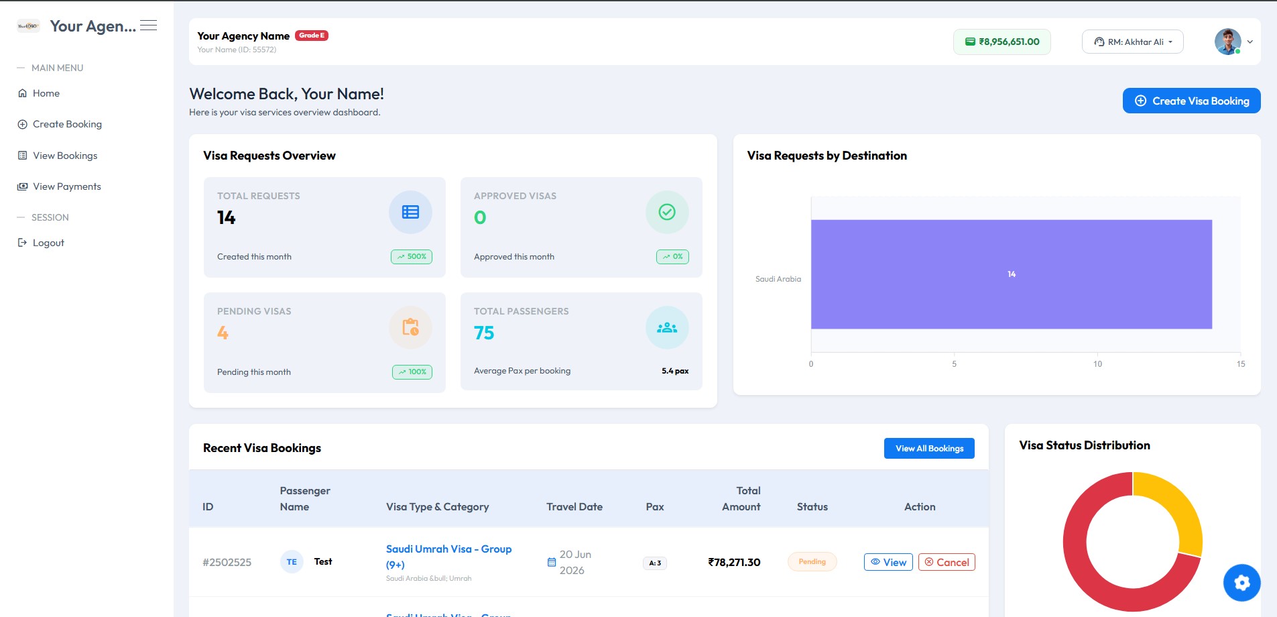Toggle the sidebar hamburger menu
This screenshot has height=617, width=1277.
pos(148,25)
